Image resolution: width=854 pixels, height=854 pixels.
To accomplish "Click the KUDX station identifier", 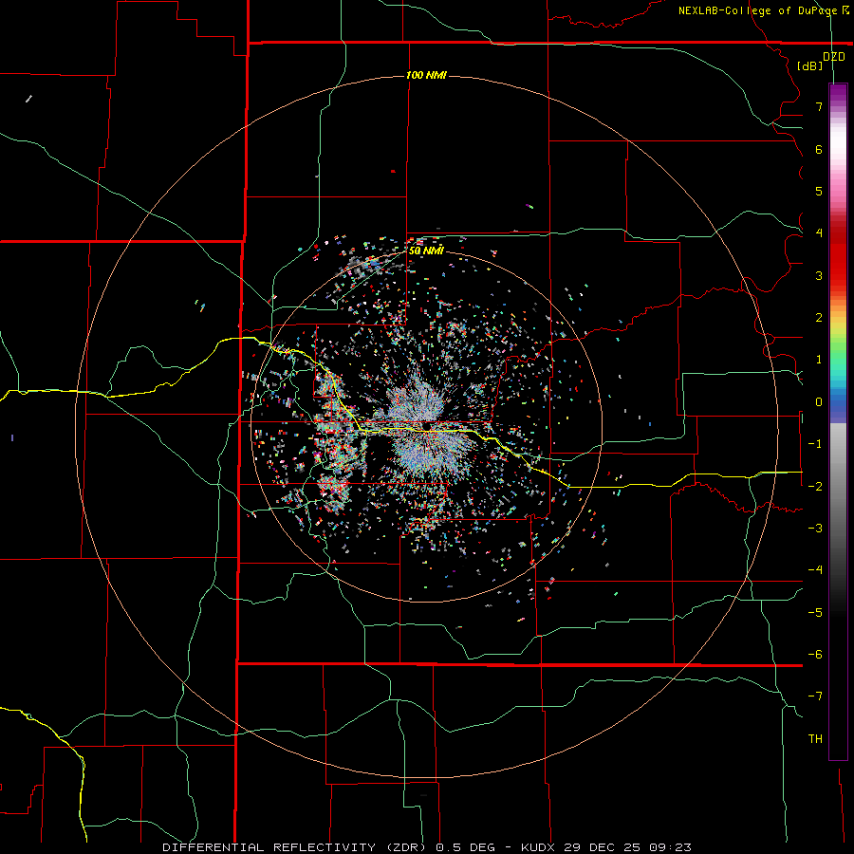I will 539,847.
